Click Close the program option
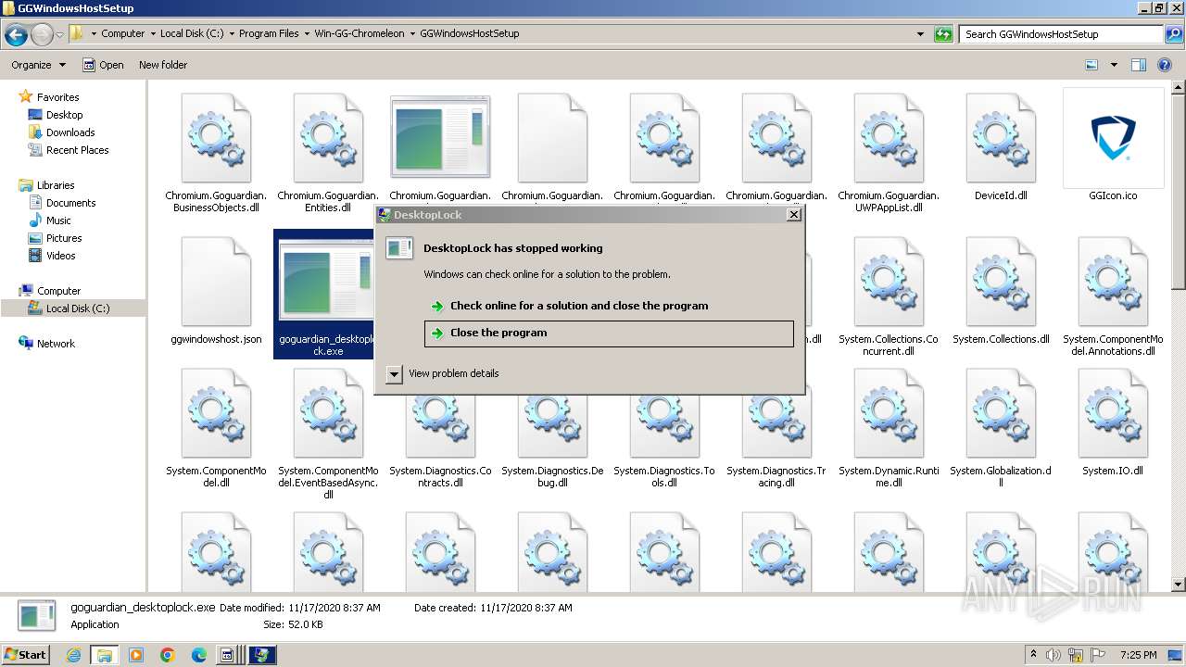 click(x=609, y=333)
